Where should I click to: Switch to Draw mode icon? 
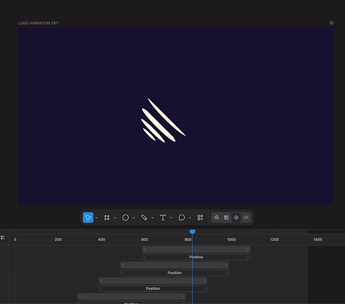coord(216,217)
